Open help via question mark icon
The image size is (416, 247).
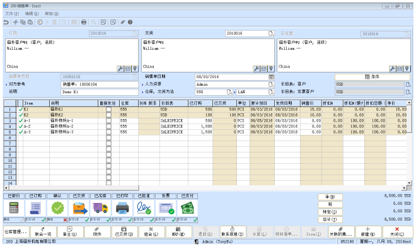pos(130,22)
